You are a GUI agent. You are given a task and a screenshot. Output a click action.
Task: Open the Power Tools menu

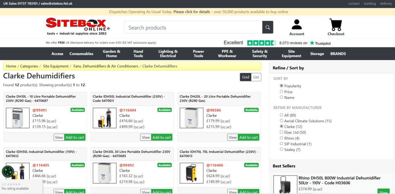[x=199, y=54]
